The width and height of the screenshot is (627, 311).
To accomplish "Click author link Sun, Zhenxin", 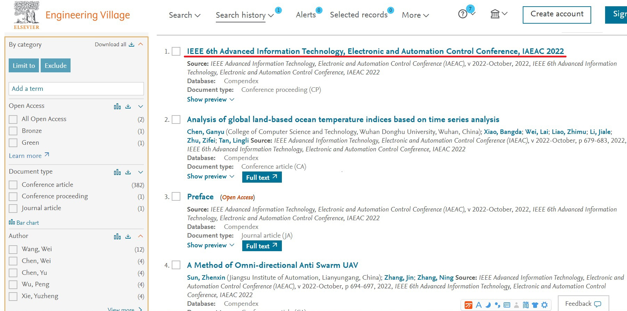I will click(206, 278).
